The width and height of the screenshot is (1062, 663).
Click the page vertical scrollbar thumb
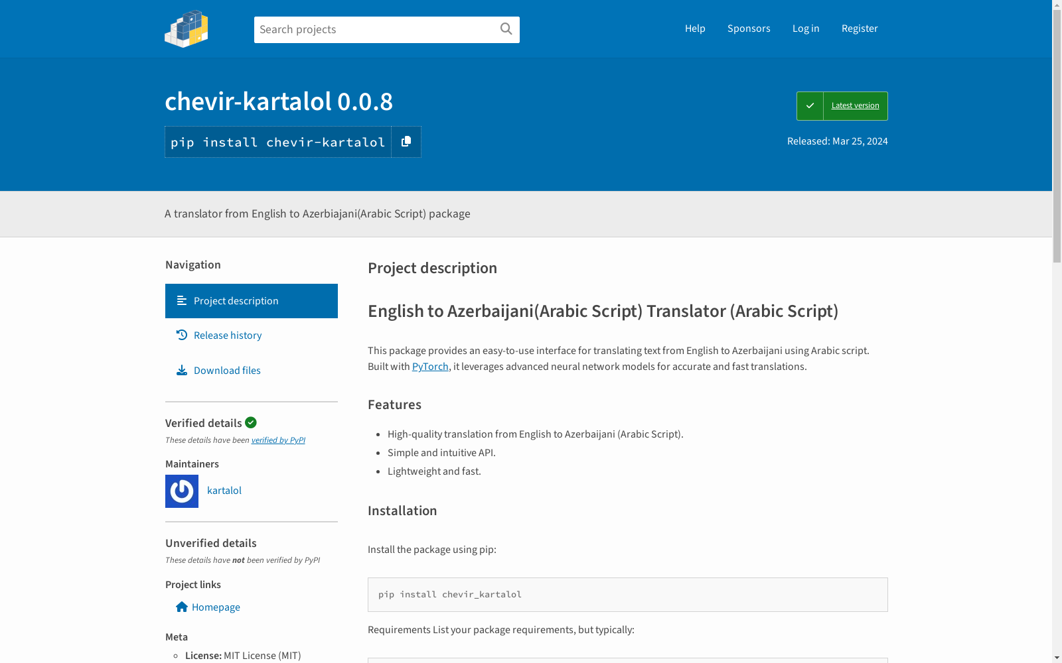(1057, 136)
